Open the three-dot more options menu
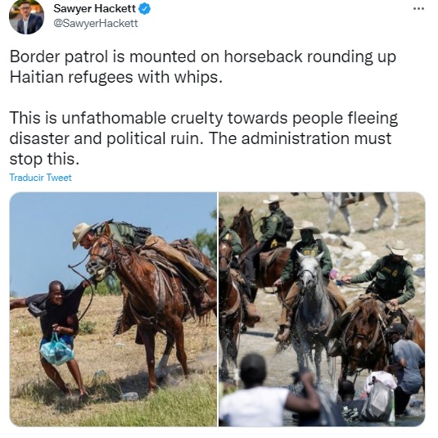438x438 pixels. pos(418,9)
